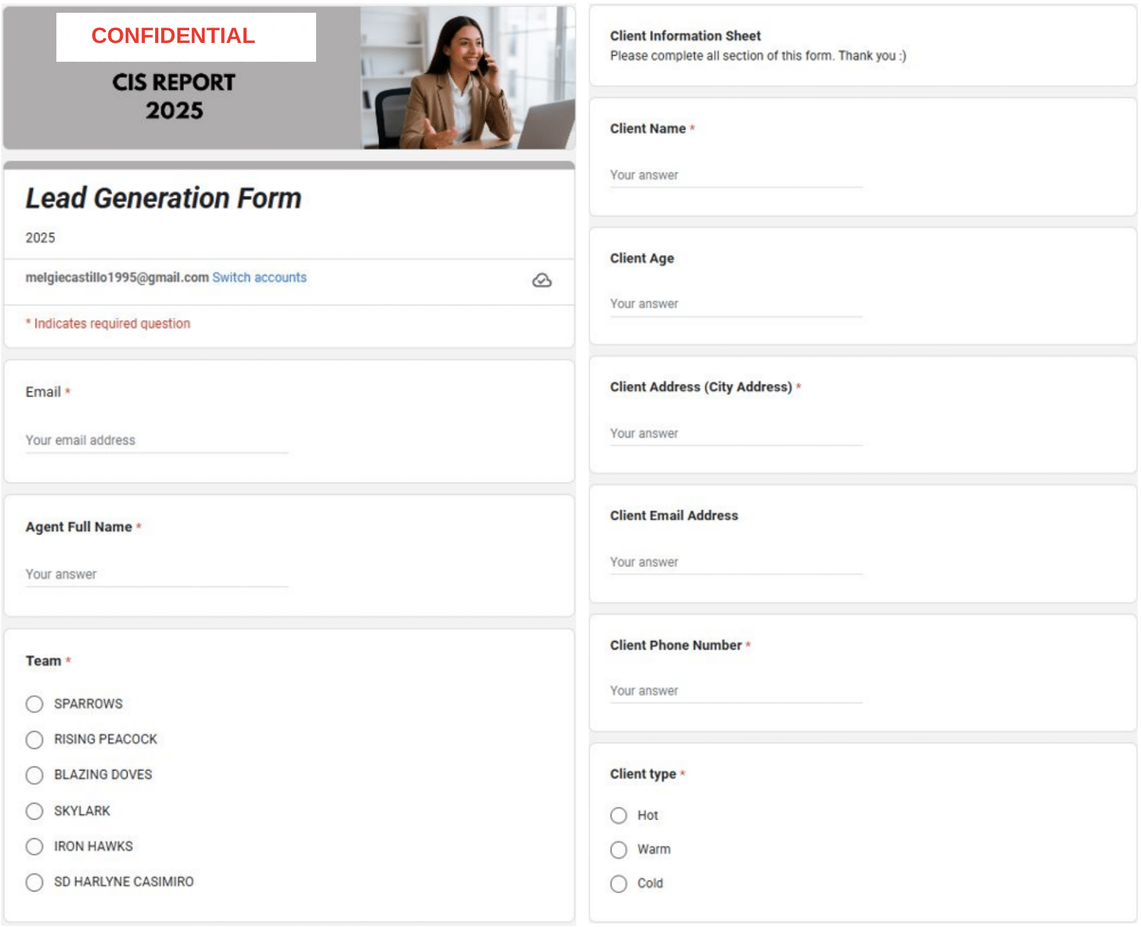Click the Client Name answer field
The height and width of the screenshot is (927, 1141).
736,175
